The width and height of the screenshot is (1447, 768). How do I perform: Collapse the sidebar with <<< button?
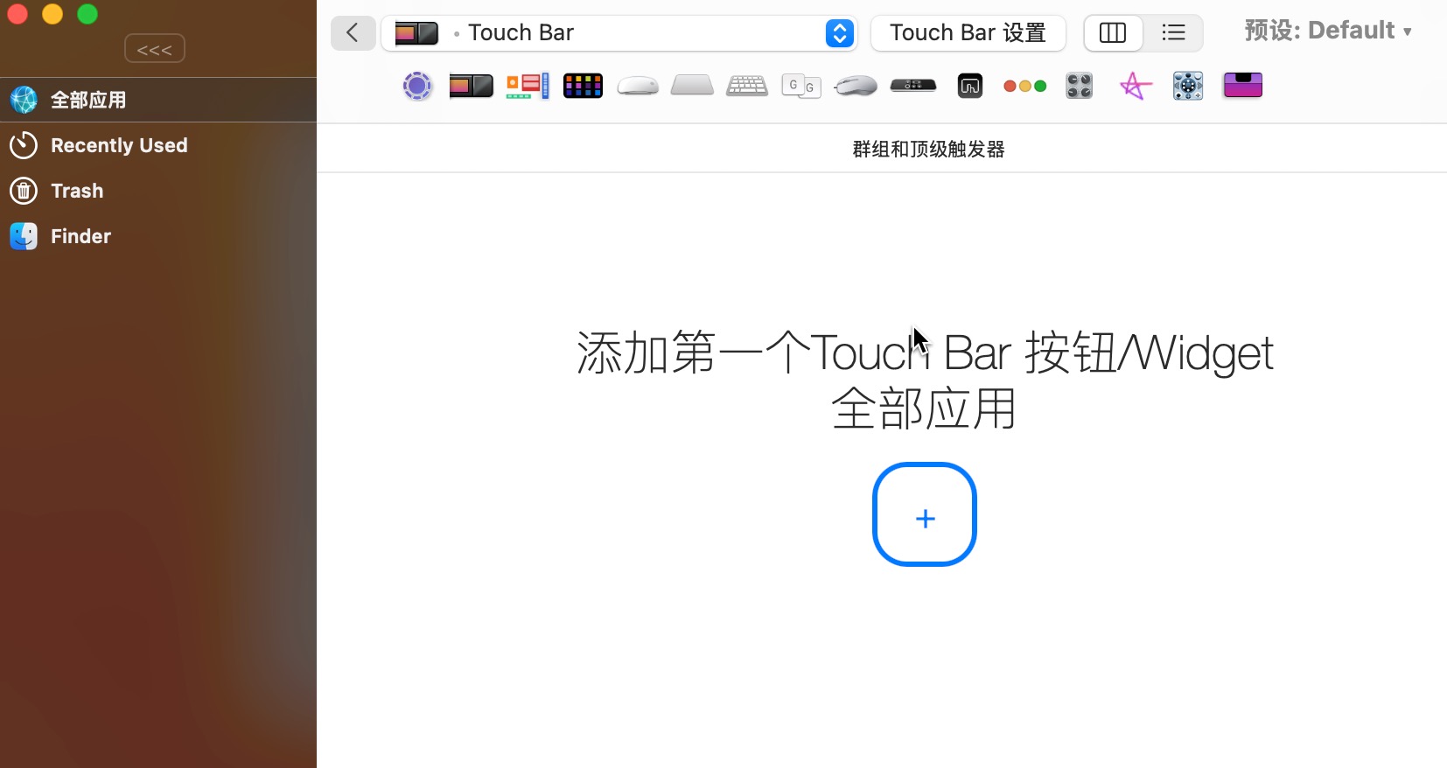(155, 49)
